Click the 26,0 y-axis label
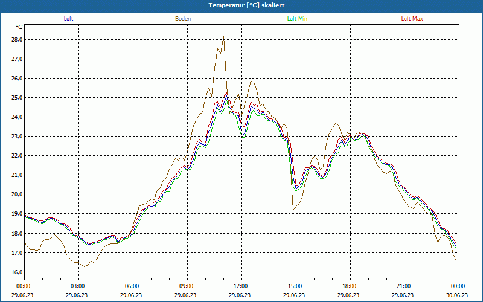This screenshot has height=302, width=483. (17, 79)
